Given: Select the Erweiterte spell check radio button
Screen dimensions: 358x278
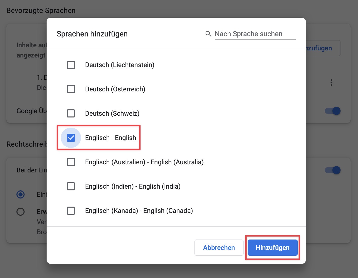Looking at the screenshot, I should click(21, 212).
